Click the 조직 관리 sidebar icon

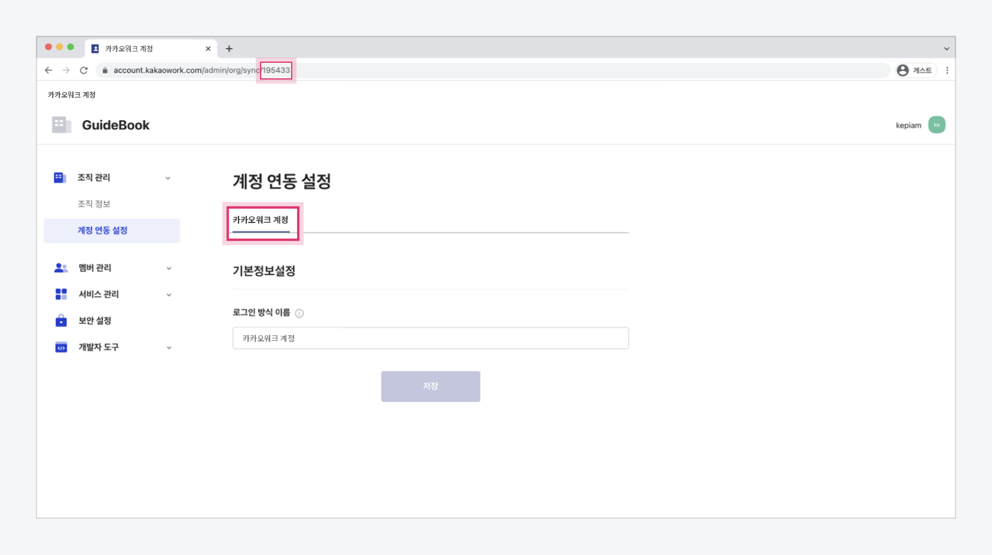click(x=60, y=178)
